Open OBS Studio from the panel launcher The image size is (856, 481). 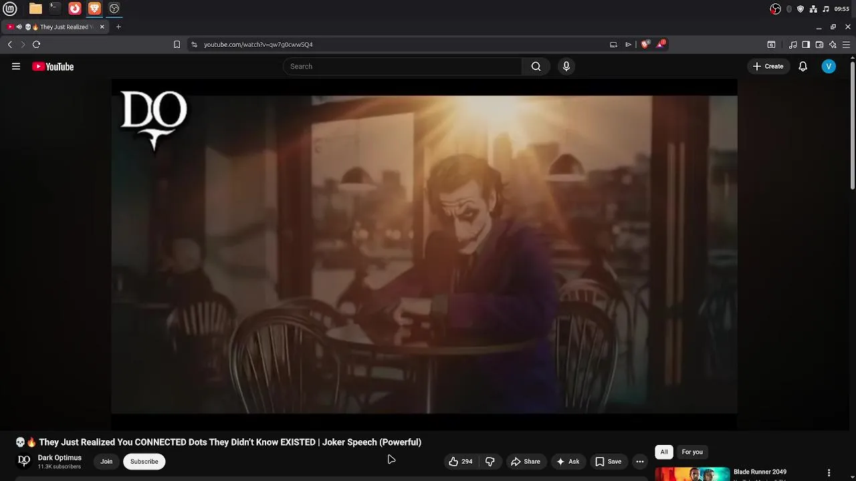pyautogui.click(x=114, y=9)
